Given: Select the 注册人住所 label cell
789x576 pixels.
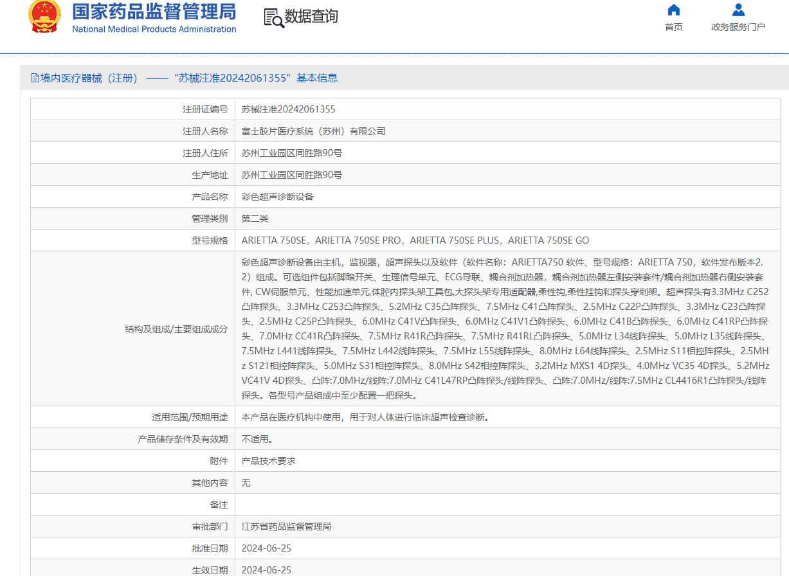Looking at the screenshot, I should [132, 153].
